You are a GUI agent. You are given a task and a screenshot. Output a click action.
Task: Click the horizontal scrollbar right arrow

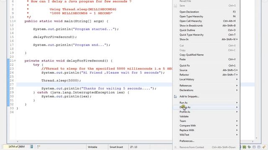click(x=253, y=142)
